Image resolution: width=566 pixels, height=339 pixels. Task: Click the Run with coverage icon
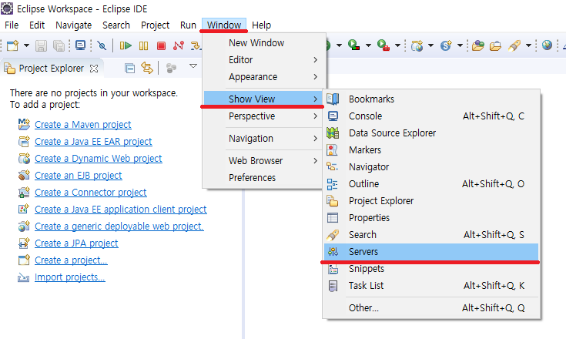coord(353,45)
